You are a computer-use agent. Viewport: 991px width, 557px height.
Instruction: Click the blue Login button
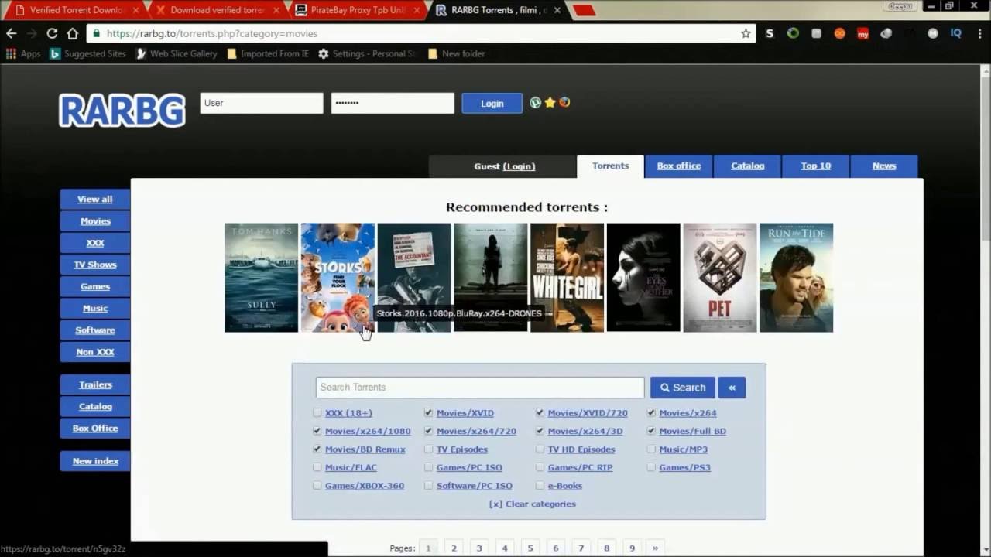pos(492,103)
